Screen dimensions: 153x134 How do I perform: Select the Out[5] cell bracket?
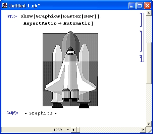coord(141,59)
